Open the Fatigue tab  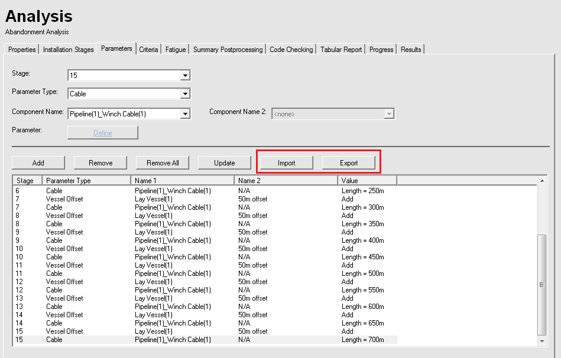point(176,50)
